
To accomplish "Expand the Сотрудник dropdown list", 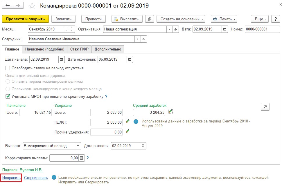I will coord(138,39).
